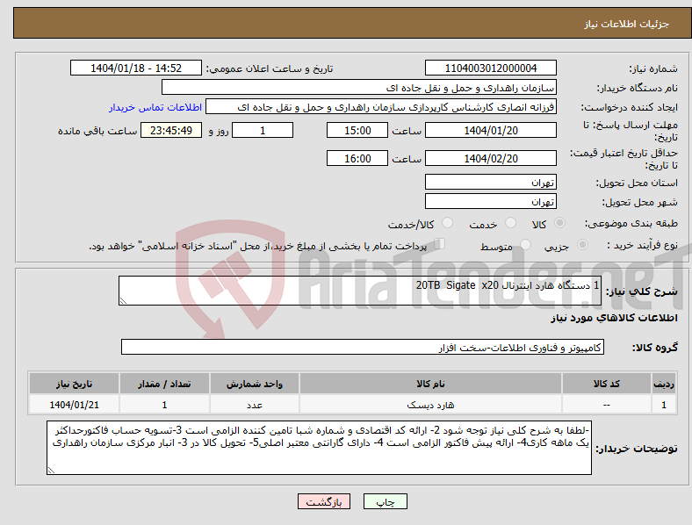
Task: Click the عدد unit cell
Action: click(255, 405)
